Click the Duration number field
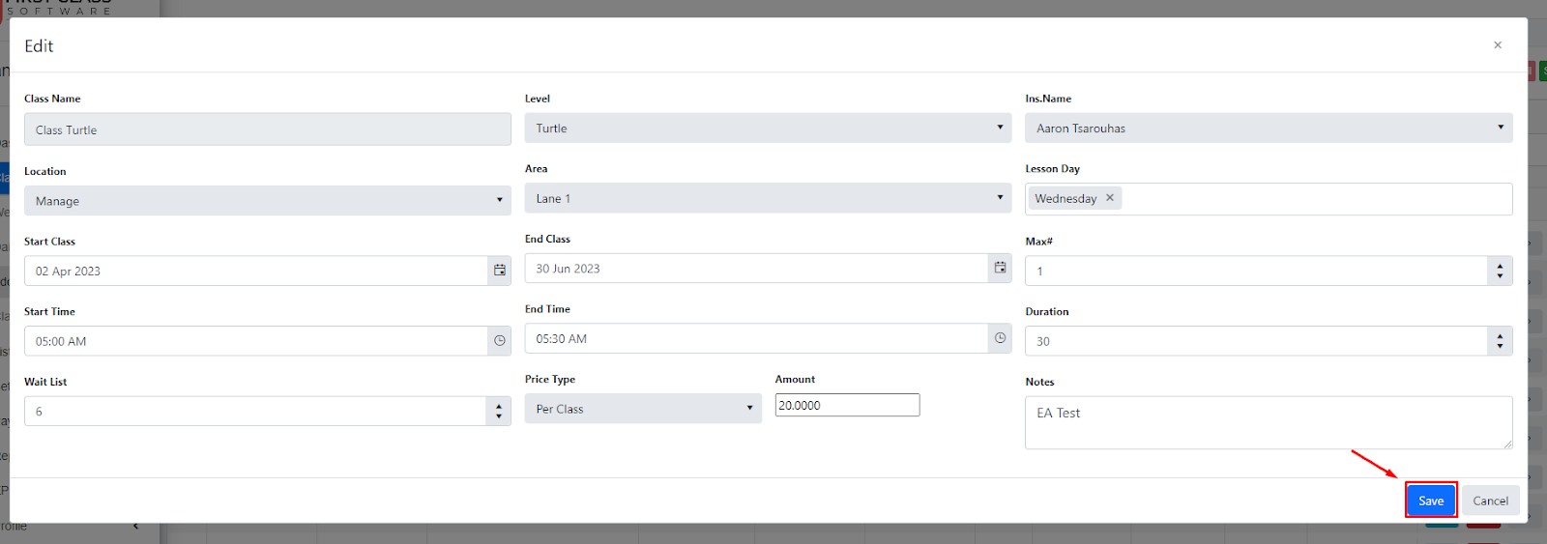The width and height of the screenshot is (1547, 544). [x=1257, y=341]
